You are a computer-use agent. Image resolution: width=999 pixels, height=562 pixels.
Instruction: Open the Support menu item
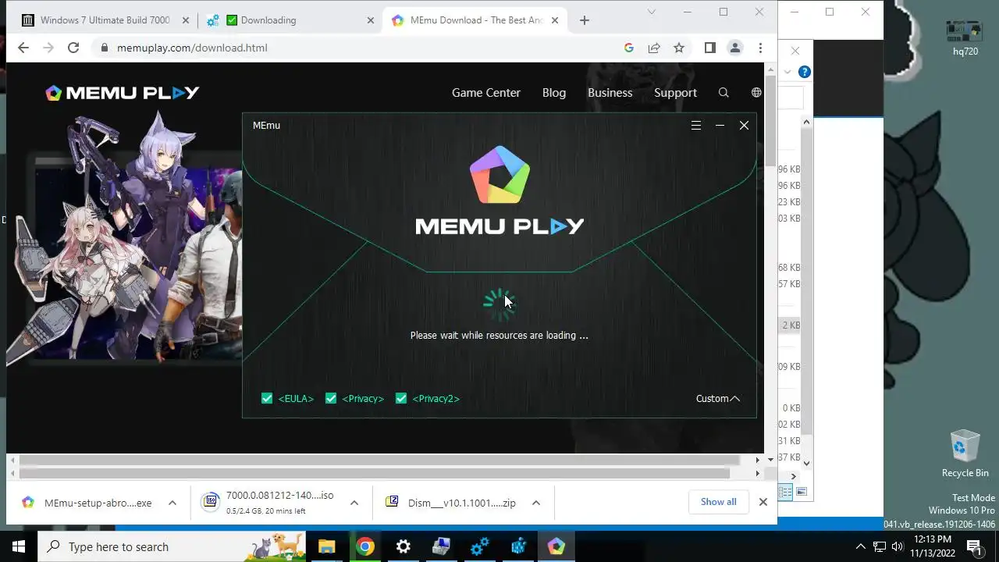pos(675,92)
